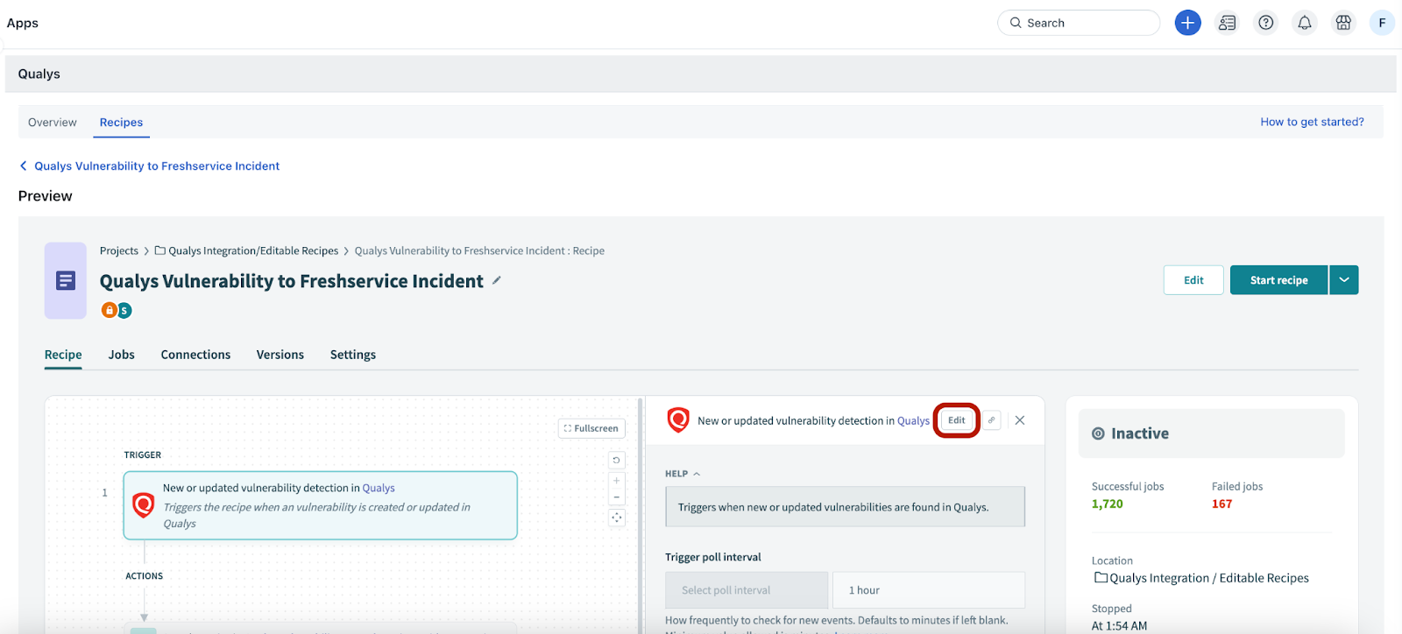Open the notifications bell

(1304, 23)
